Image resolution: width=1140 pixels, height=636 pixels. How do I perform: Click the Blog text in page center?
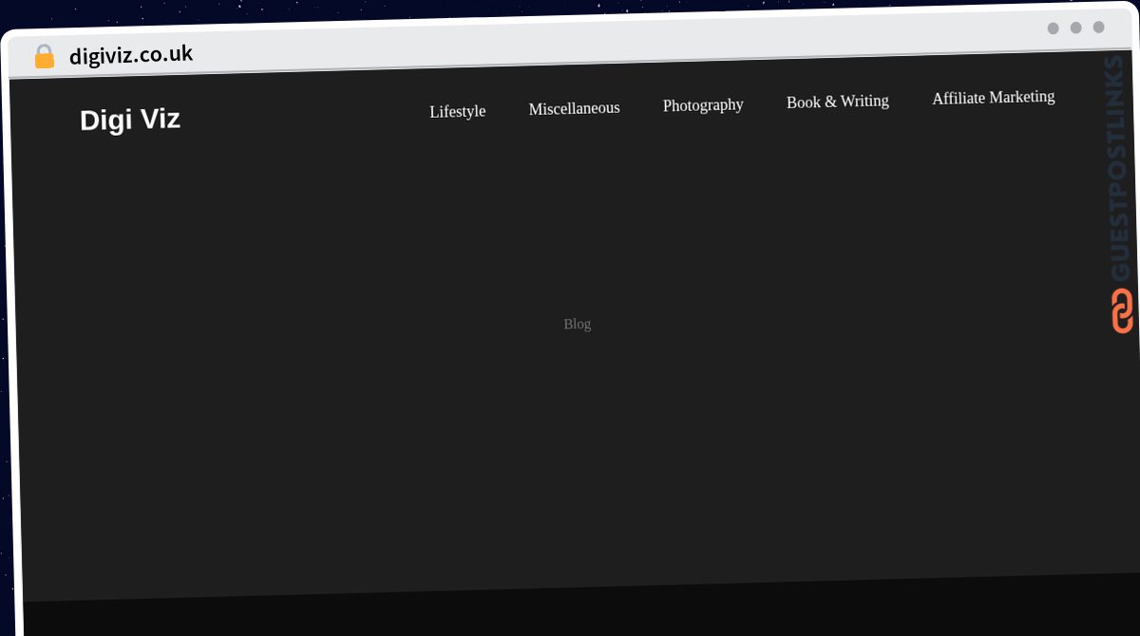coord(577,324)
